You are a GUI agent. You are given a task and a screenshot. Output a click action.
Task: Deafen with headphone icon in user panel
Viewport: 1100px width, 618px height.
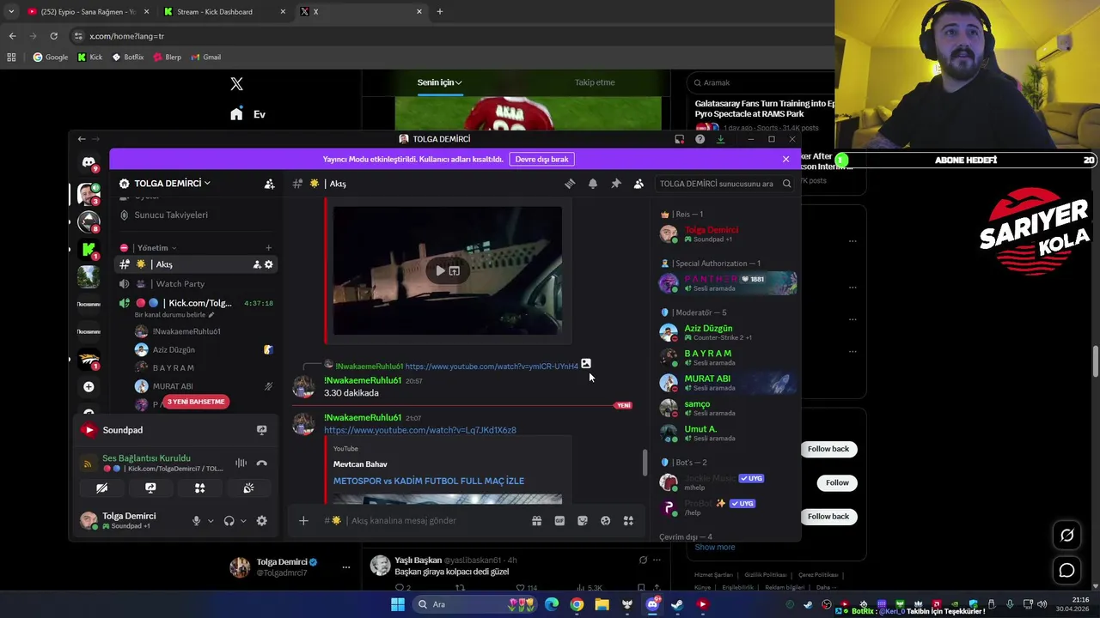tap(229, 521)
